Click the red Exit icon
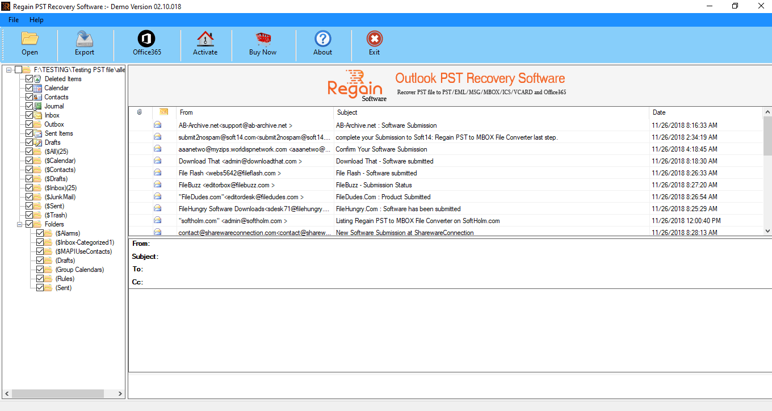 click(374, 39)
